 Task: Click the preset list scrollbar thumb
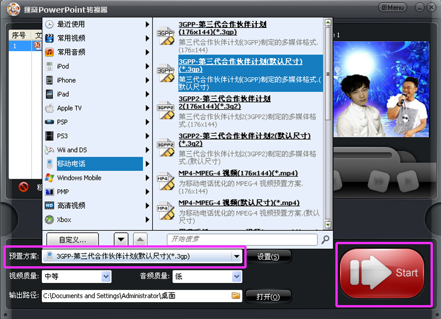328,74
